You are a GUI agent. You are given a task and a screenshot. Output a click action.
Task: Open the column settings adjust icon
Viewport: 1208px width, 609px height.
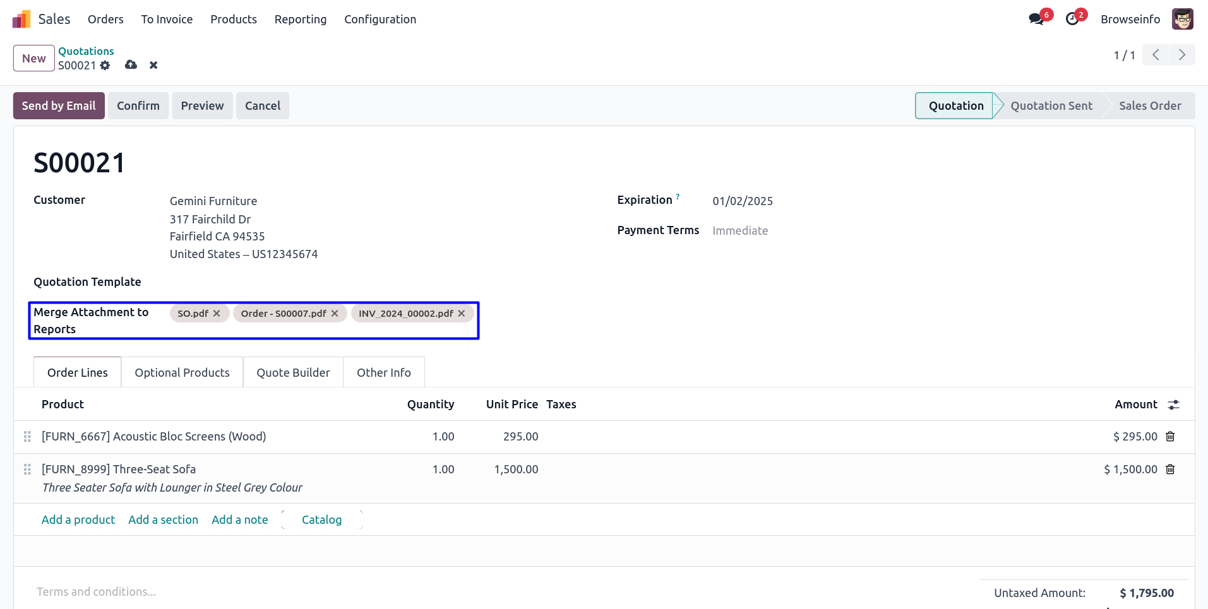(1173, 405)
